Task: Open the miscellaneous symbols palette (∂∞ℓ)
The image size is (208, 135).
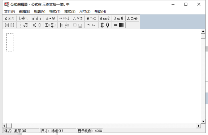Action: [x=105, y=18]
